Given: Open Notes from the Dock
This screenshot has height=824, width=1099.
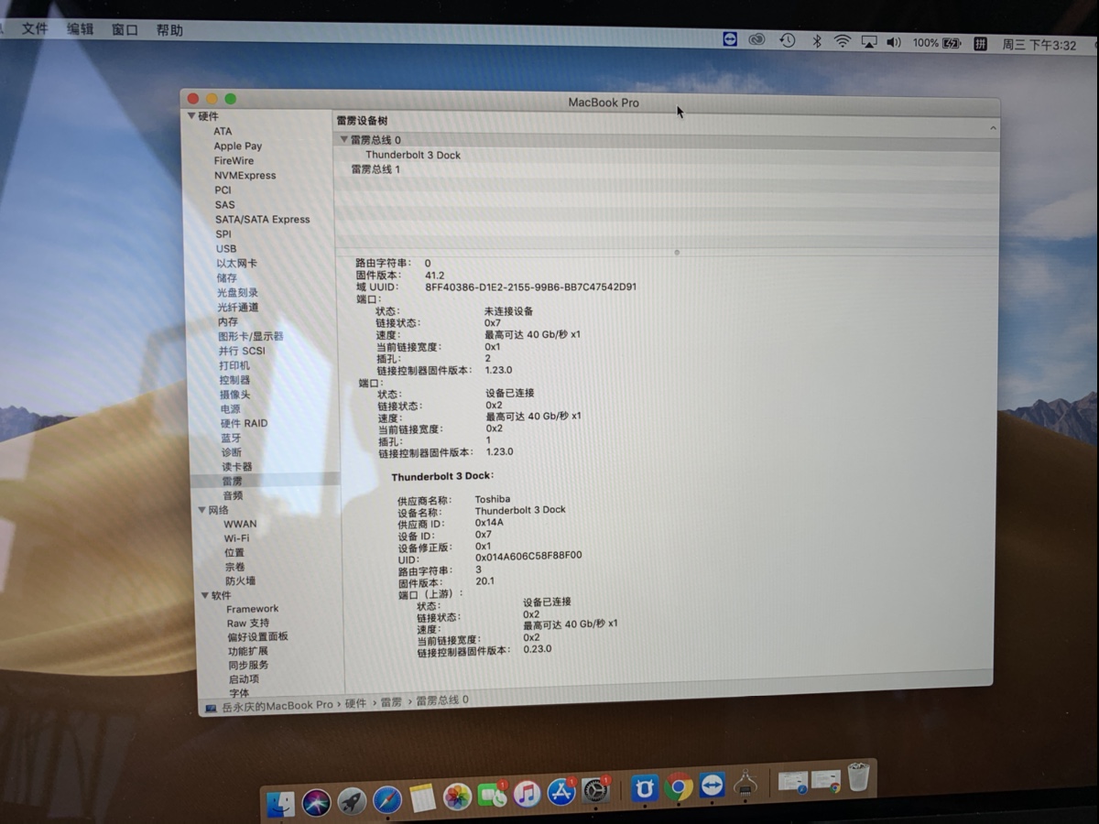Looking at the screenshot, I should [x=422, y=799].
